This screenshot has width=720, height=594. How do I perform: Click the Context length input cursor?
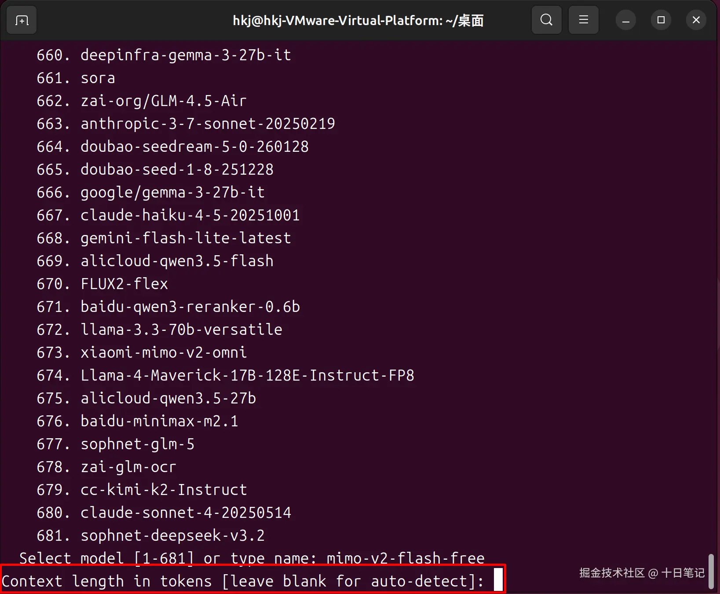click(498, 580)
